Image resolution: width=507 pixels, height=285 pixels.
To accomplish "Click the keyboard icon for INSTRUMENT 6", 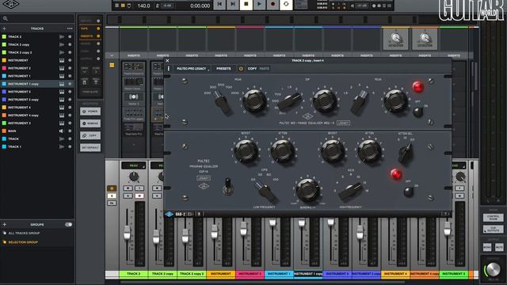I will tap(62, 92).
